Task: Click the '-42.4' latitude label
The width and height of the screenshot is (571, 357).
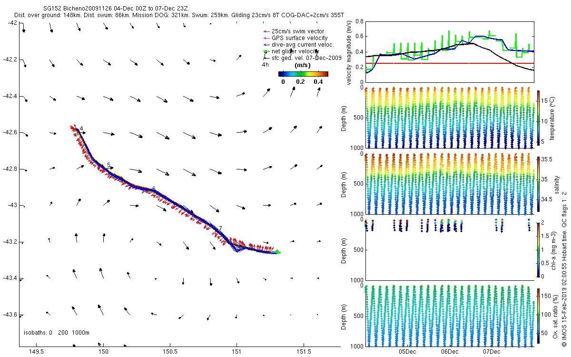Action: (10, 96)
